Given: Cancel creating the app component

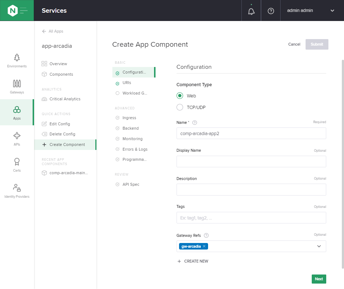Looking at the screenshot, I should (294, 44).
